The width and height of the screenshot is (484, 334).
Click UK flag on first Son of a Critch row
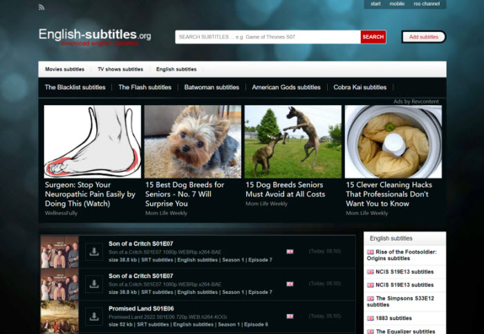pyautogui.click(x=290, y=252)
